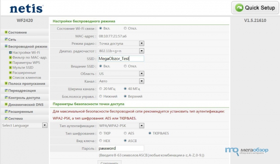Click the icon next to Параметры WPS
This screenshot has height=164, width=280.
coord(10,62)
